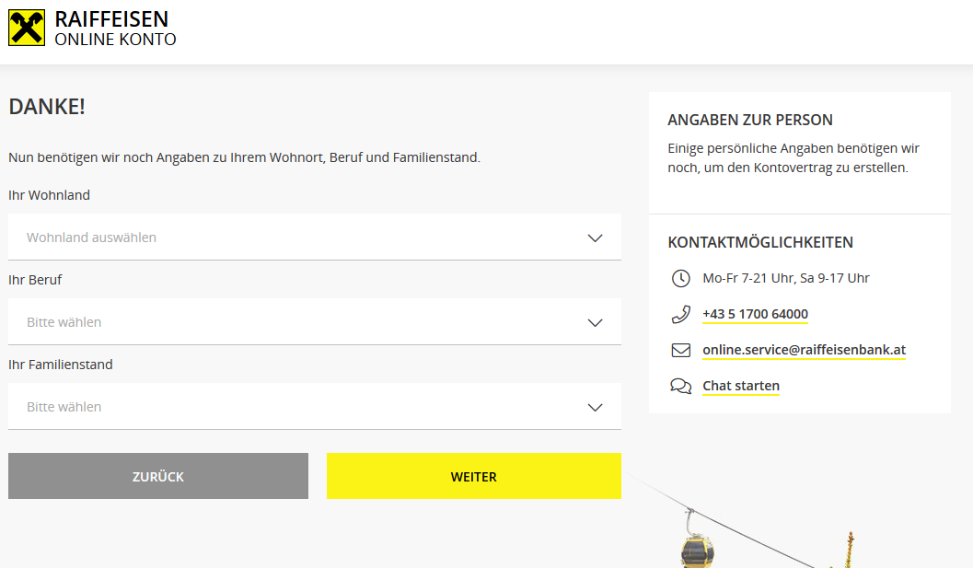
Task: Click the chat speech bubbles icon
Action: pyautogui.click(x=680, y=386)
